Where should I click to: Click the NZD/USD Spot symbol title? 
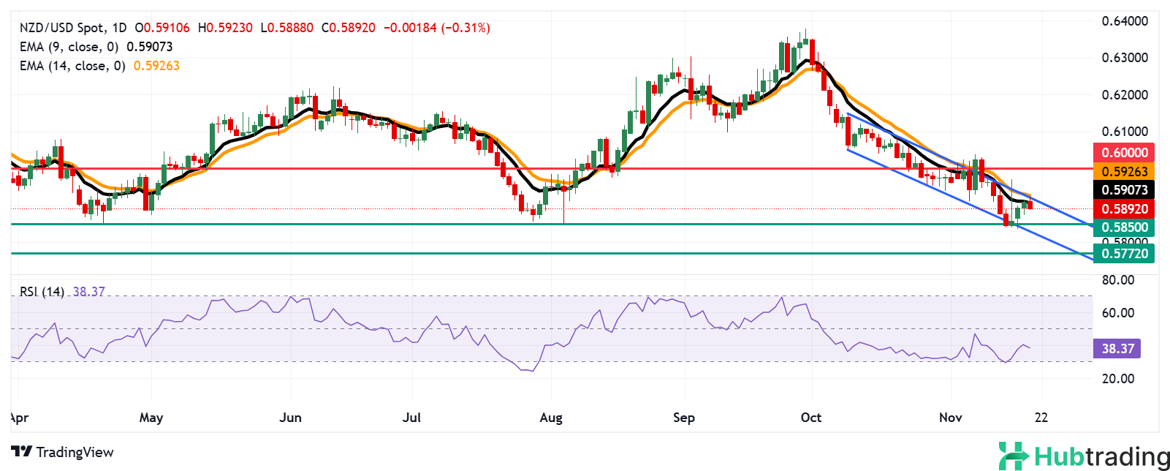point(61,28)
